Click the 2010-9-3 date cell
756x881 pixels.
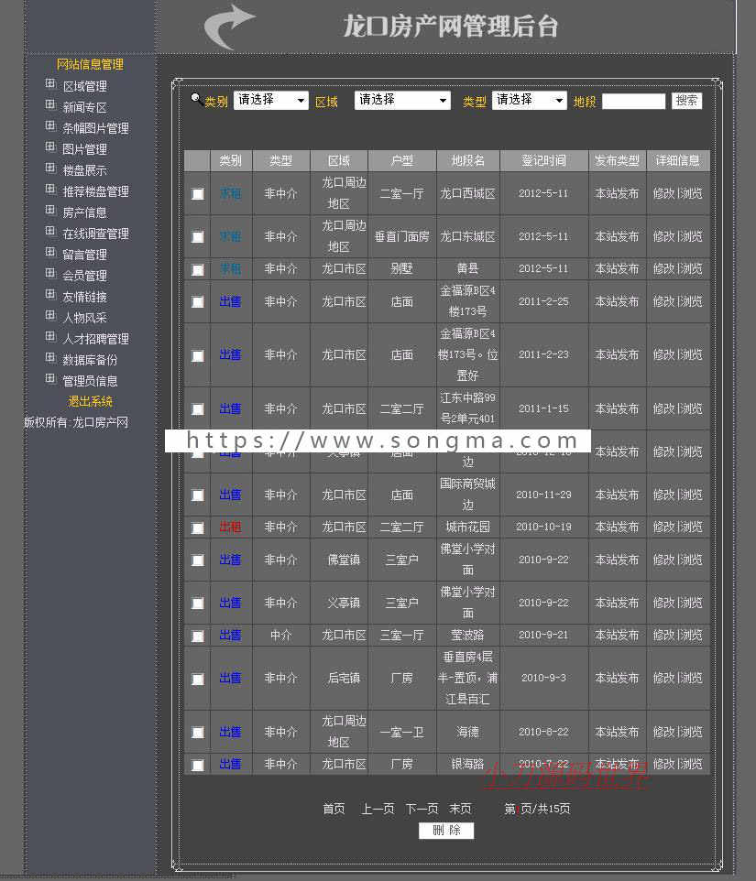point(543,678)
